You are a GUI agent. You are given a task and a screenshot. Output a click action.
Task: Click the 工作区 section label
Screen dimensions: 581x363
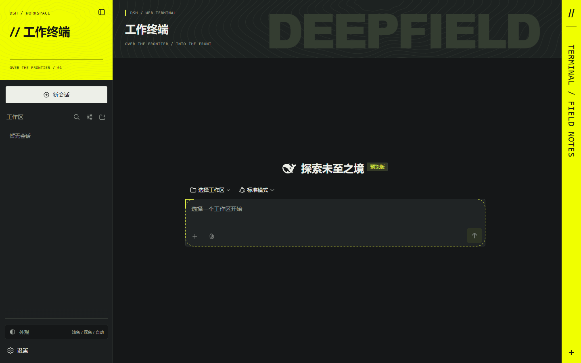15,117
